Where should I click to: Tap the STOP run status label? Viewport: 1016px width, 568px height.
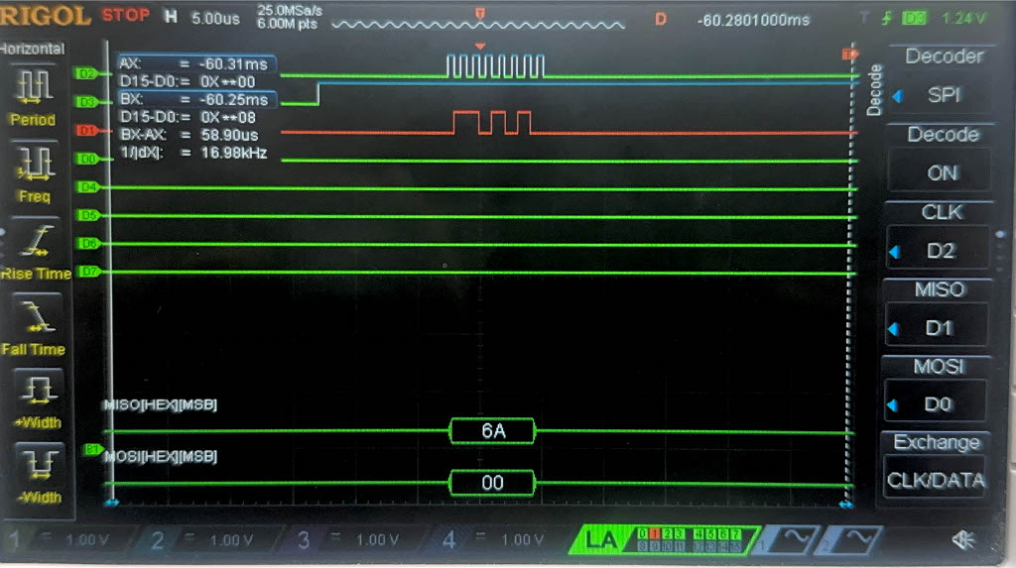tap(126, 16)
